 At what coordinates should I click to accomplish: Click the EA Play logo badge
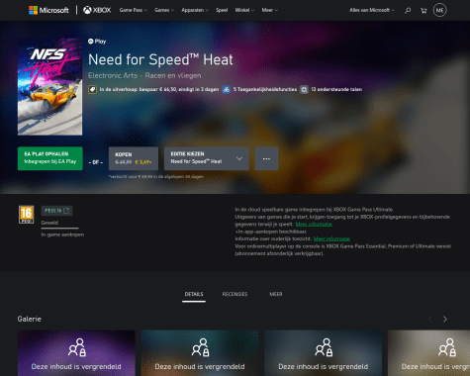point(97,42)
